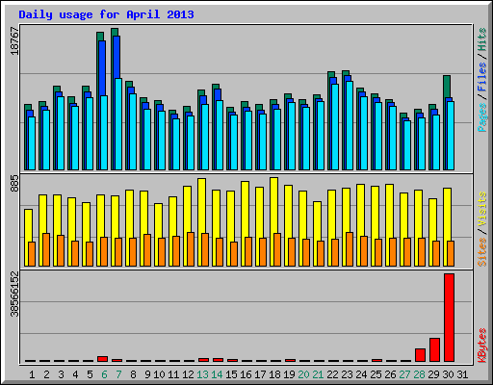Screen dimensions: 493x385
Task: Select the orange Sites bar for day 30
Action: click(x=451, y=253)
